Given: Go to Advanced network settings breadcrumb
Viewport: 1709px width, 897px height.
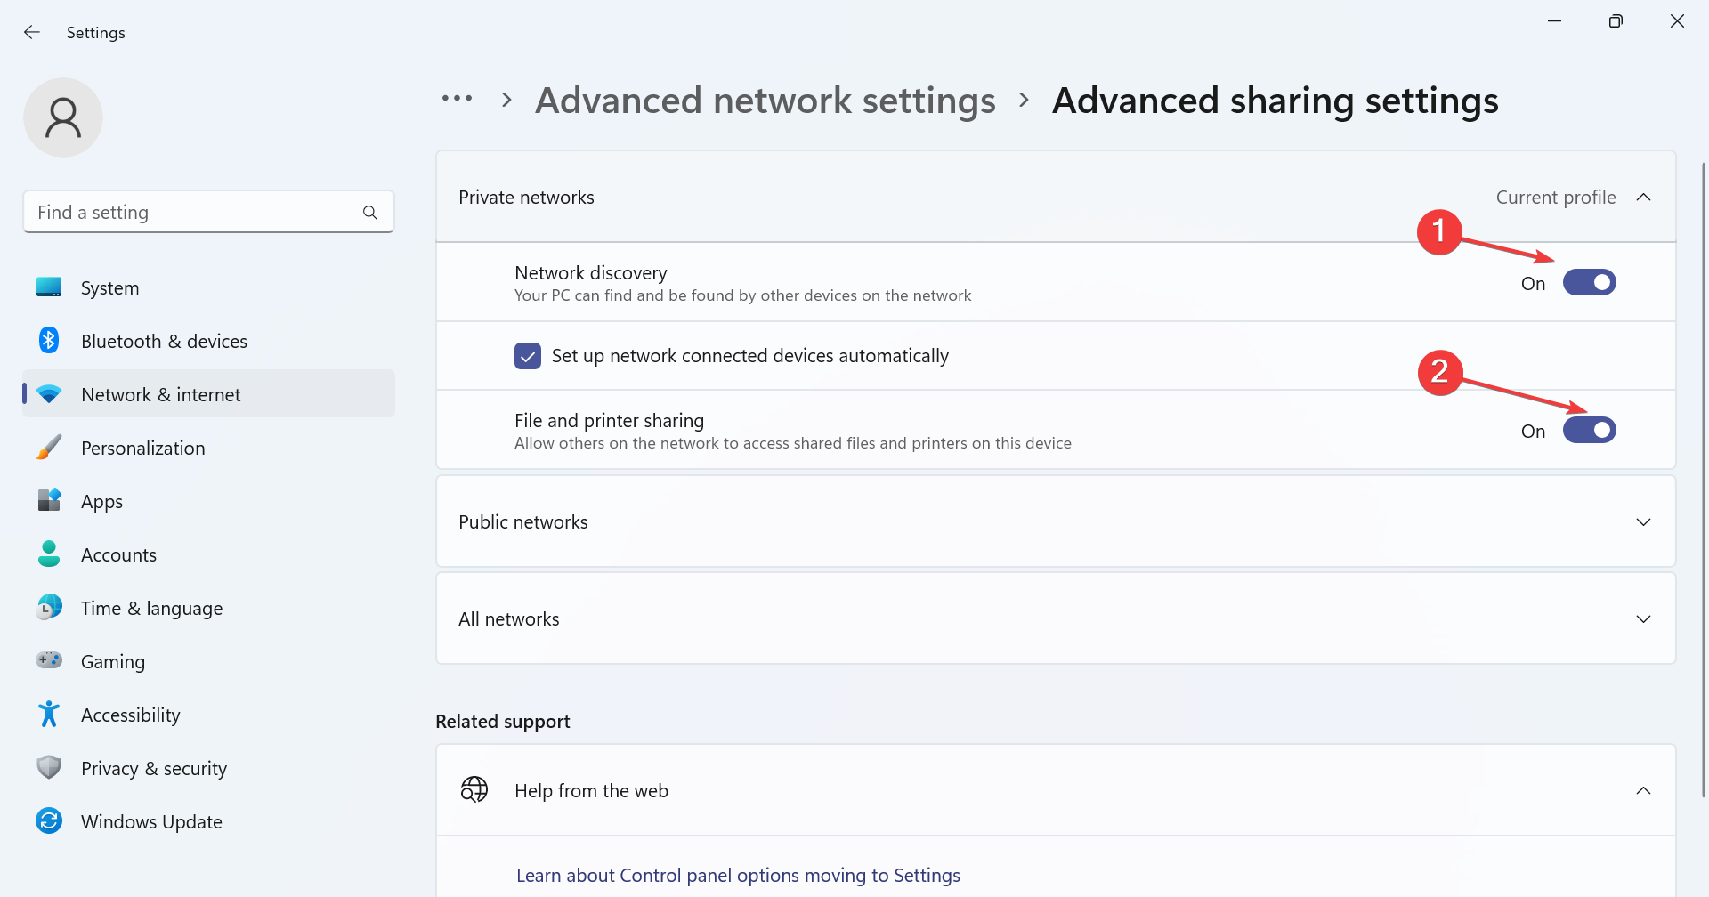Looking at the screenshot, I should click(x=765, y=101).
